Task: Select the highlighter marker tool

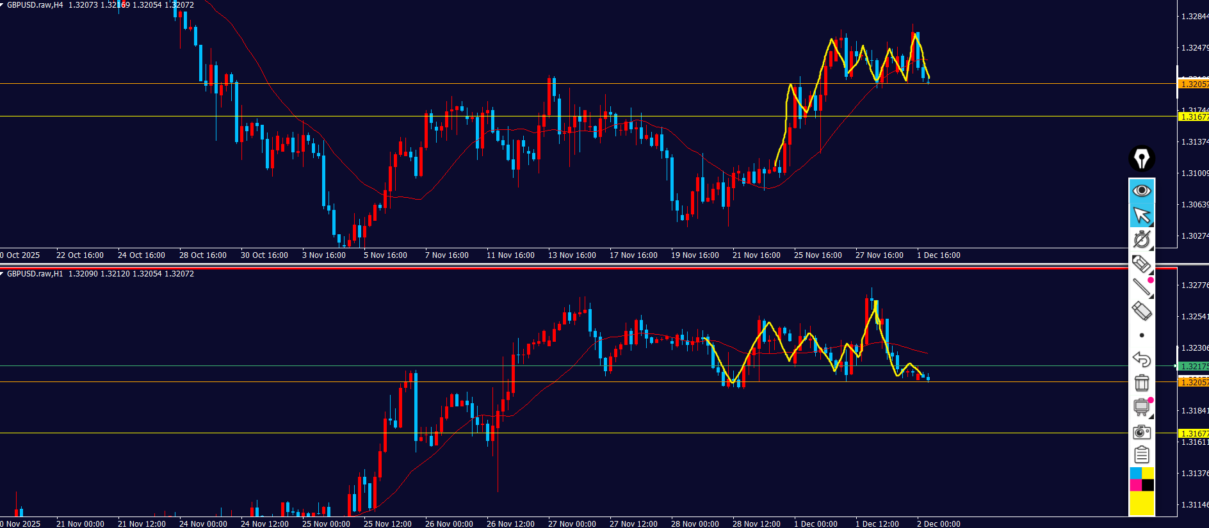Action: pos(1141,264)
